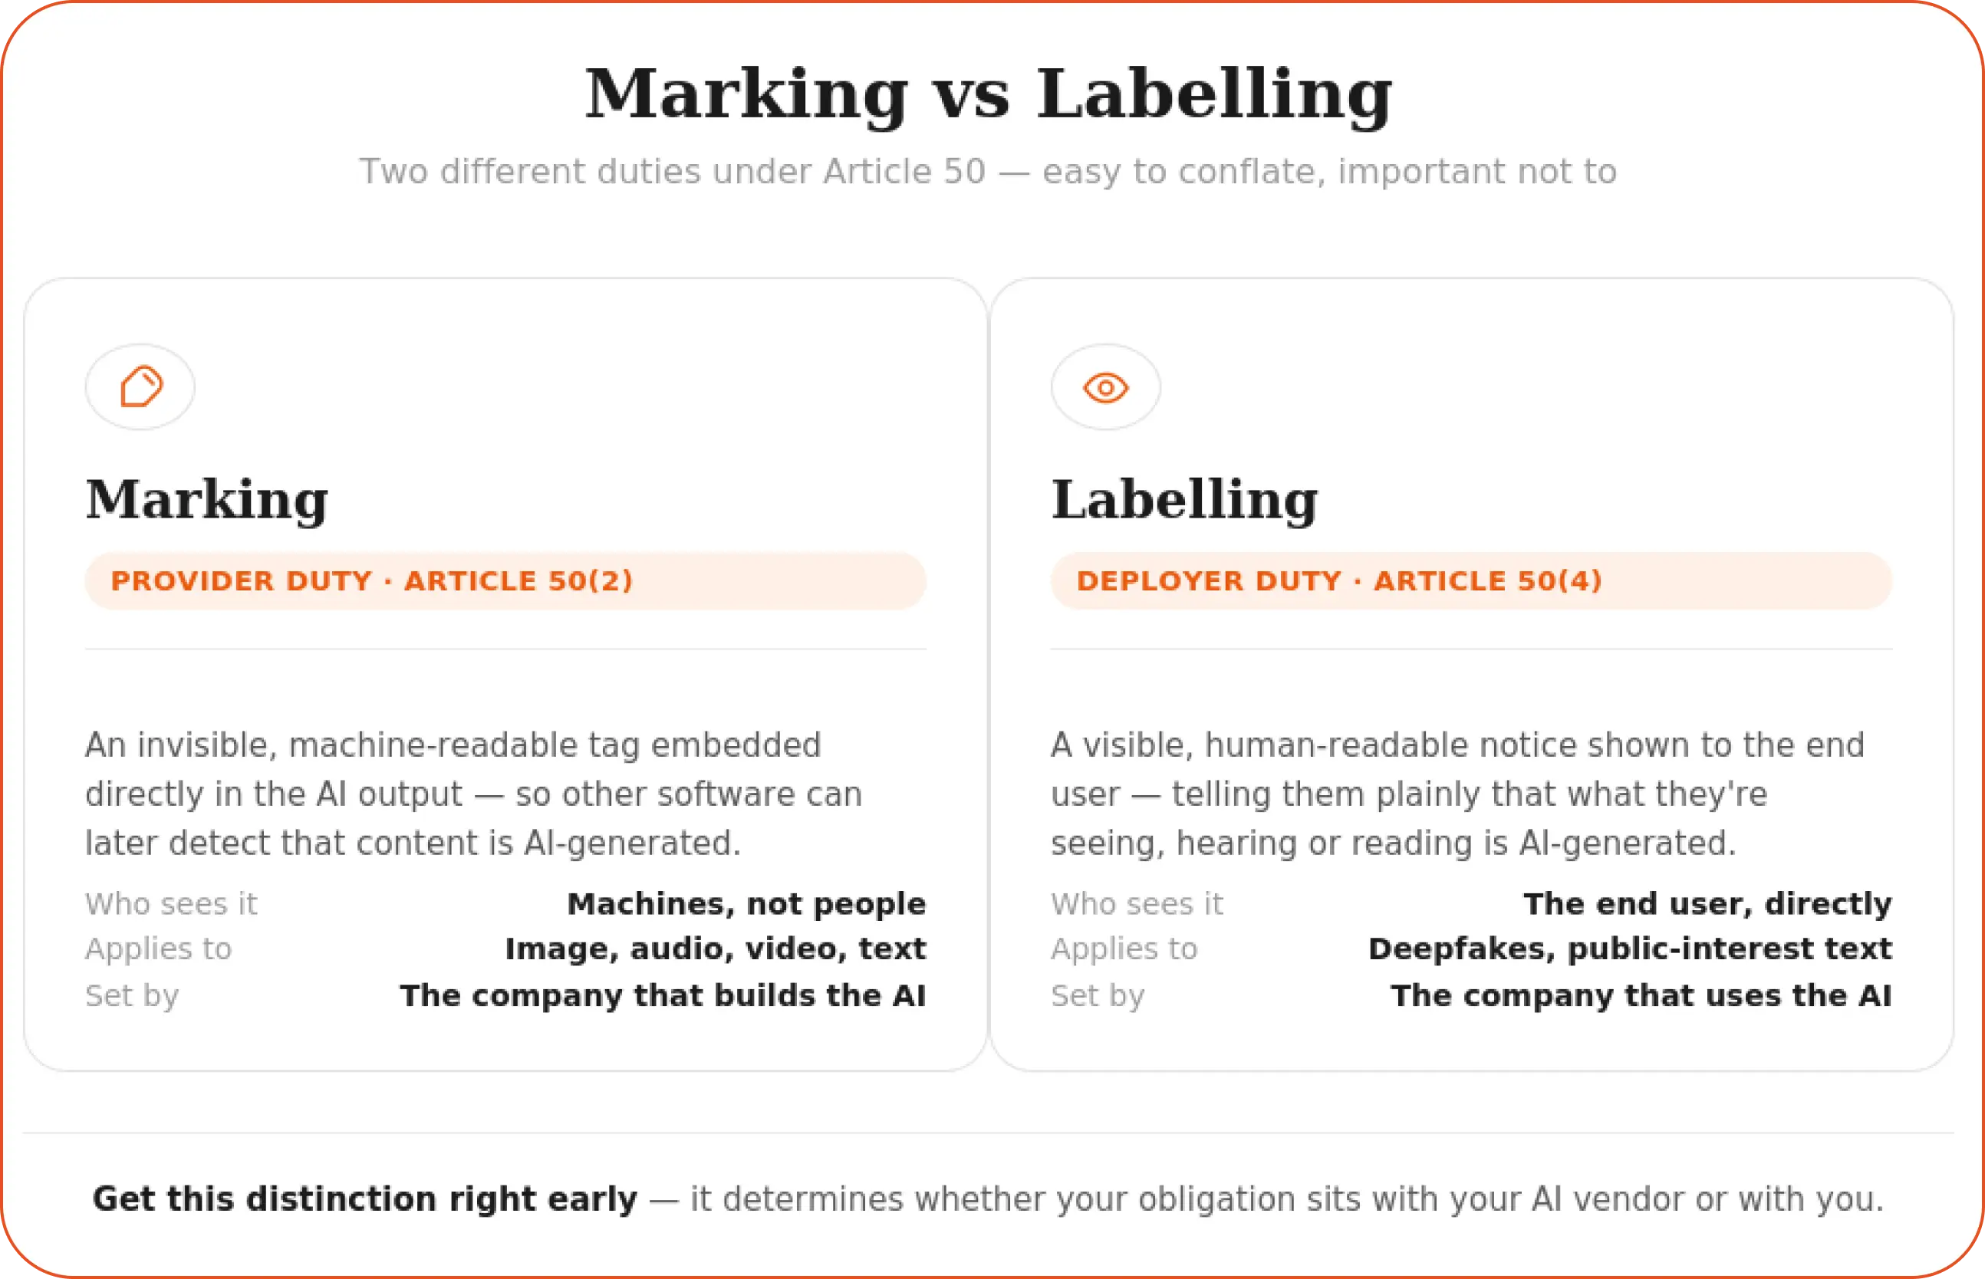The width and height of the screenshot is (1985, 1279).
Task: Select 'Deepfakes, public-interest text' value
Action: click(x=1630, y=949)
